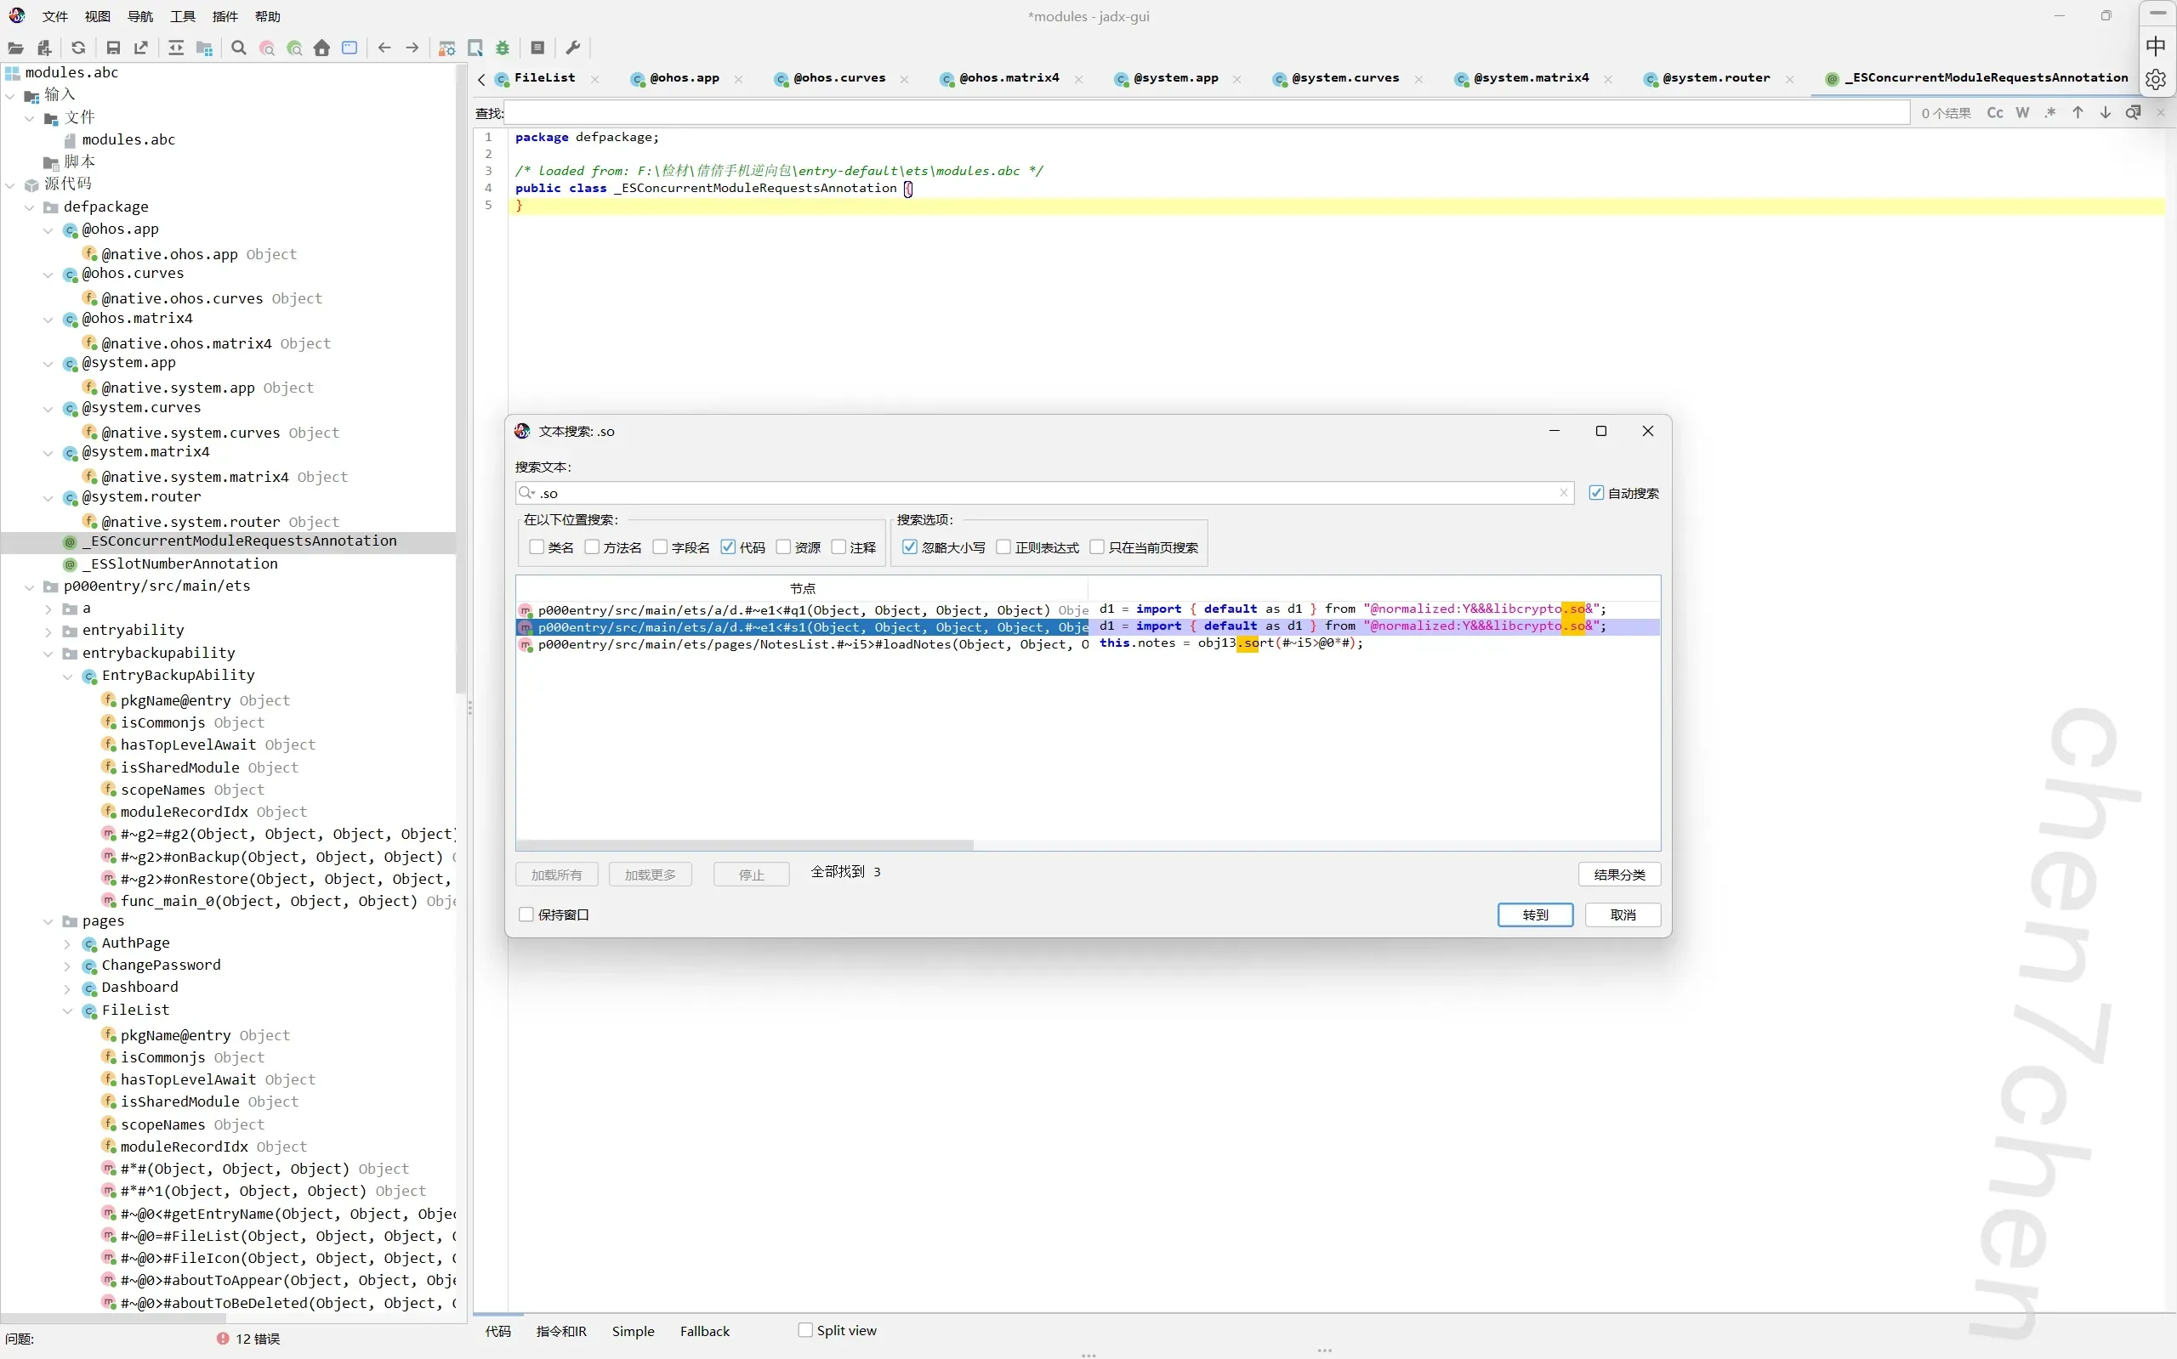Image resolution: width=2177 pixels, height=1359 pixels.
Task: Collapse the FileList tree node
Action: [67, 1011]
